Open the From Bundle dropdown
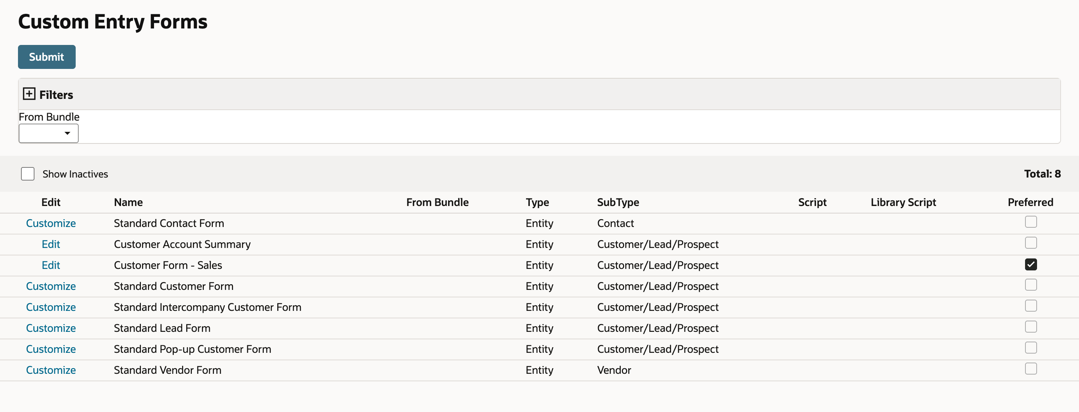Viewport: 1079px width, 412px height. click(x=49, y=133)
